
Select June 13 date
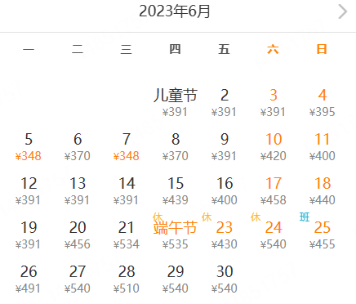pyautogui.click(x=78, y=191)
